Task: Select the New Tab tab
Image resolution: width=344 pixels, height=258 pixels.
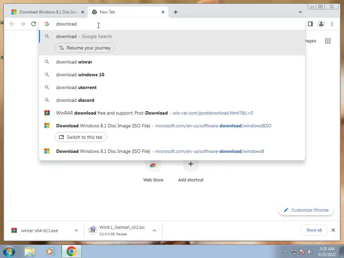Action: (128, 12)
